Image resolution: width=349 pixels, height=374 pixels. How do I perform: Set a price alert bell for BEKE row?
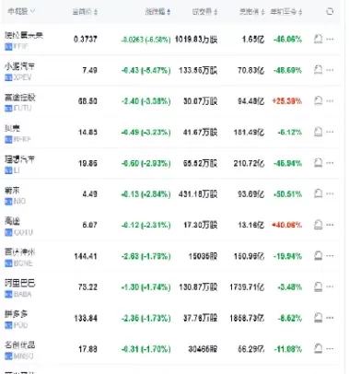tap(319, 132)
